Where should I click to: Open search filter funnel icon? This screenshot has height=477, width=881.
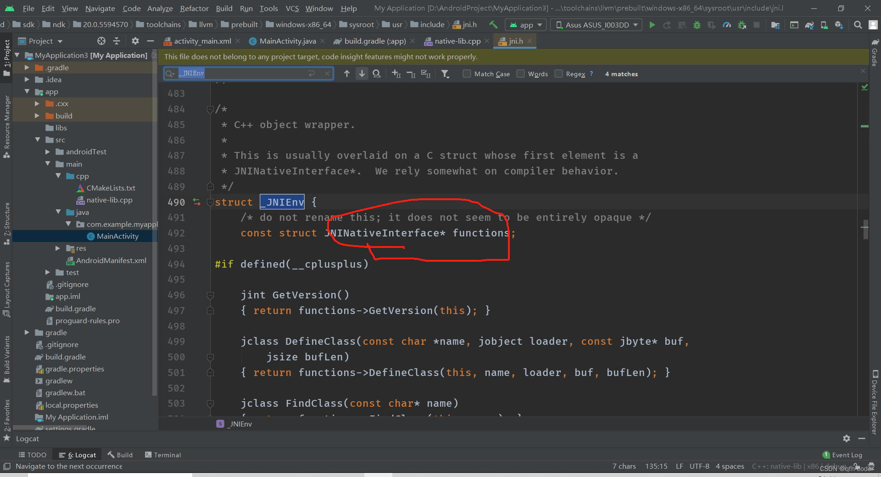coord(445,73)
